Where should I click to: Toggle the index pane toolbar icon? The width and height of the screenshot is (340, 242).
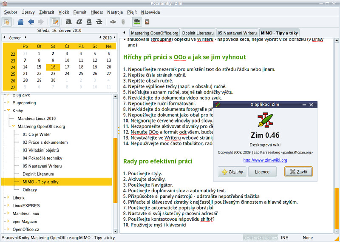point(7,22)
